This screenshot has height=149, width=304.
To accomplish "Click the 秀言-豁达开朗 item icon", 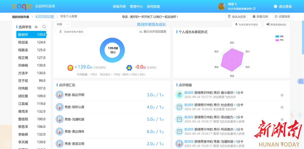I will point(59,95).
